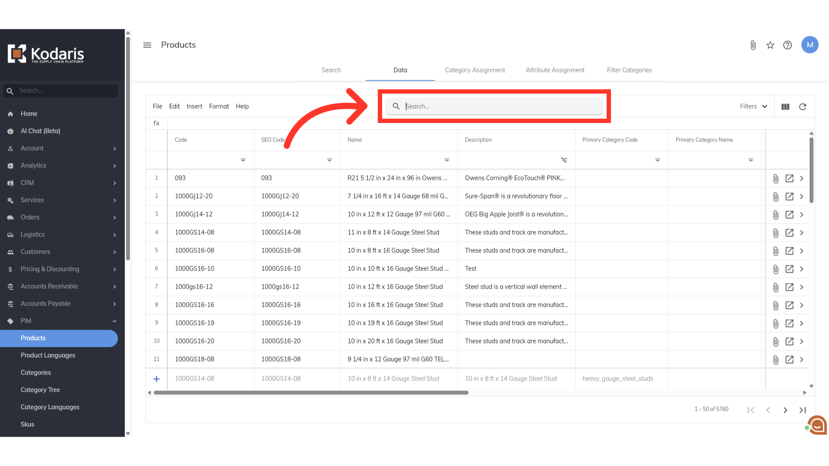Clear the Description column filter
The width and height of the screenshot is (829, 466).
coord(564,160)
